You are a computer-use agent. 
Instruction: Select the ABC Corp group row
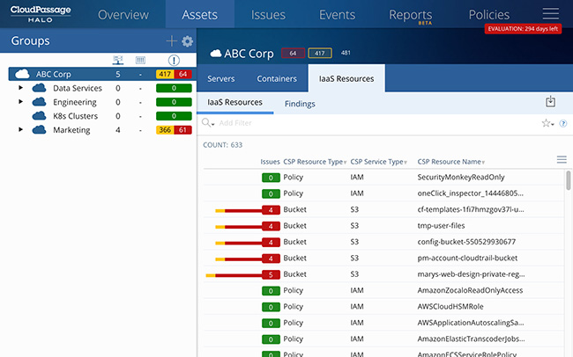[x=102, y=74]
